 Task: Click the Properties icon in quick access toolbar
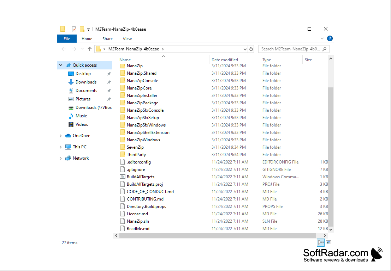[74, 29]
